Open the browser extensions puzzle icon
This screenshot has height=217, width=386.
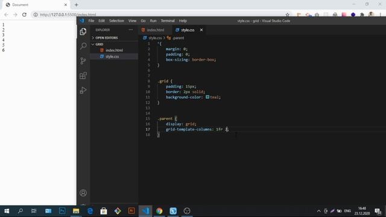pos(362,14)
